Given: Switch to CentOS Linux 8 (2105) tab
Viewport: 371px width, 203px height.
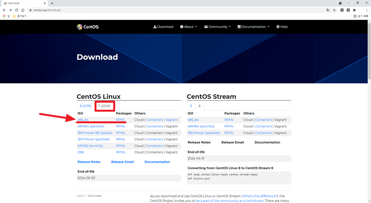Looking at the screenshot, I should tap(85, 106).
